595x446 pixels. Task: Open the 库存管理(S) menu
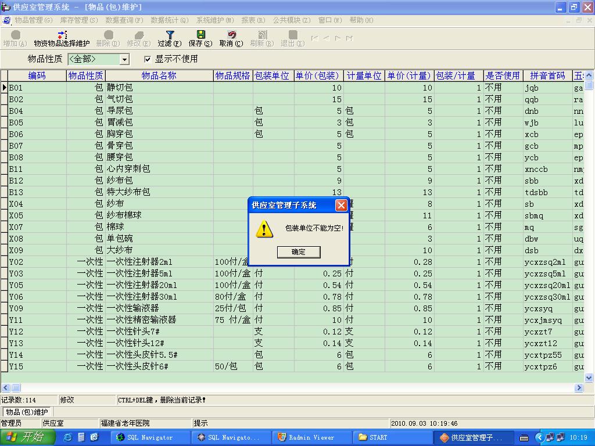pyautogui.click(x=79, y=20)
